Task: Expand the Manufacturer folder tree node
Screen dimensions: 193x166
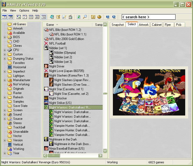Action: pos(5,80)
